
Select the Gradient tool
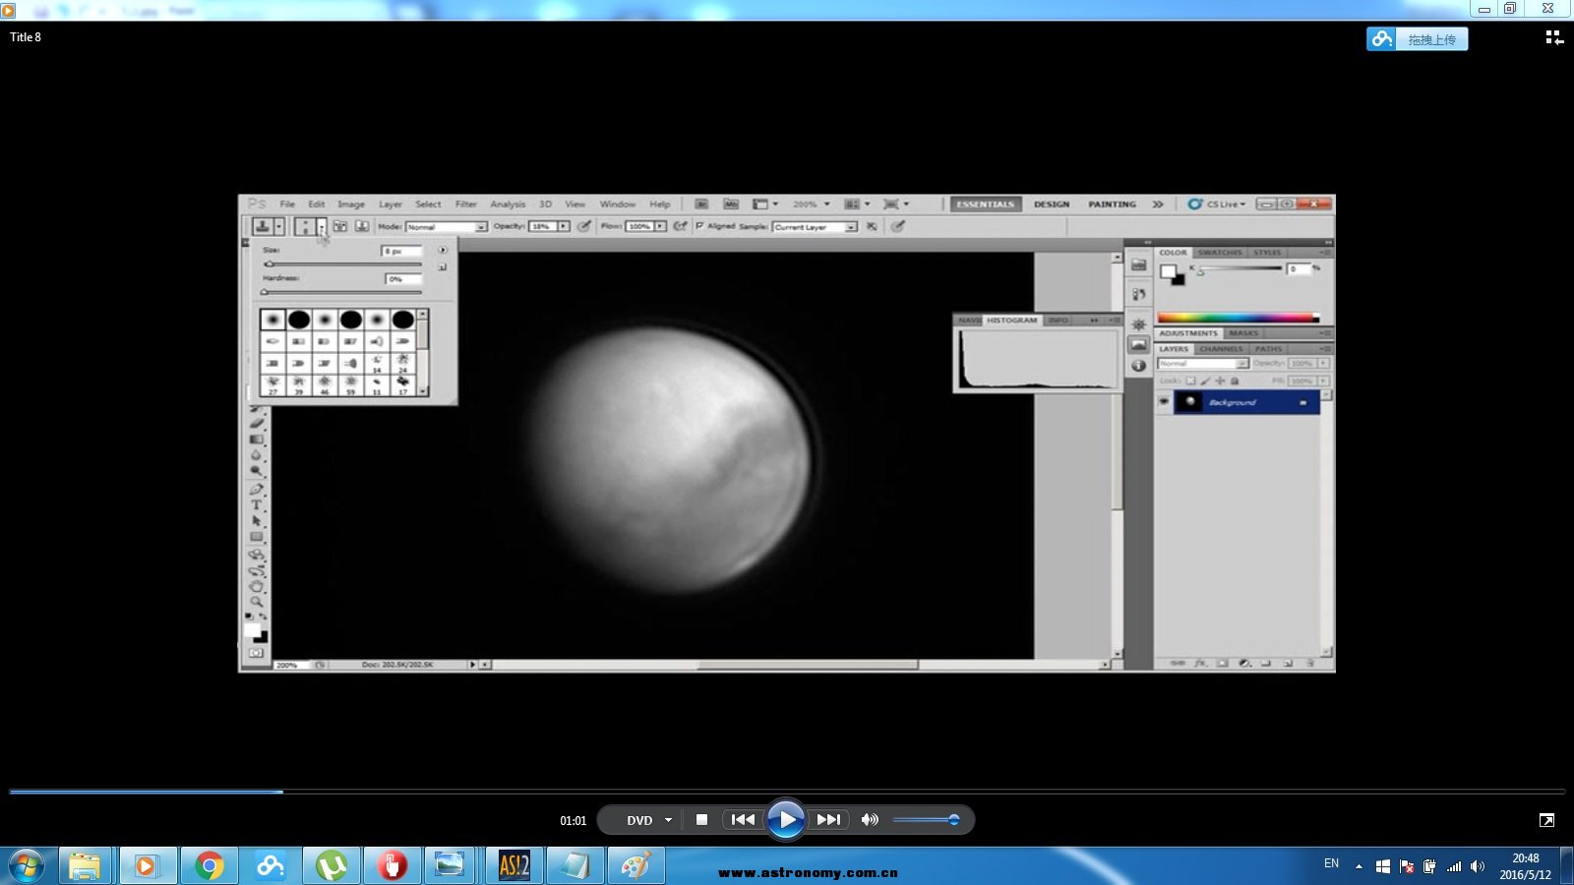pos(257,439)
